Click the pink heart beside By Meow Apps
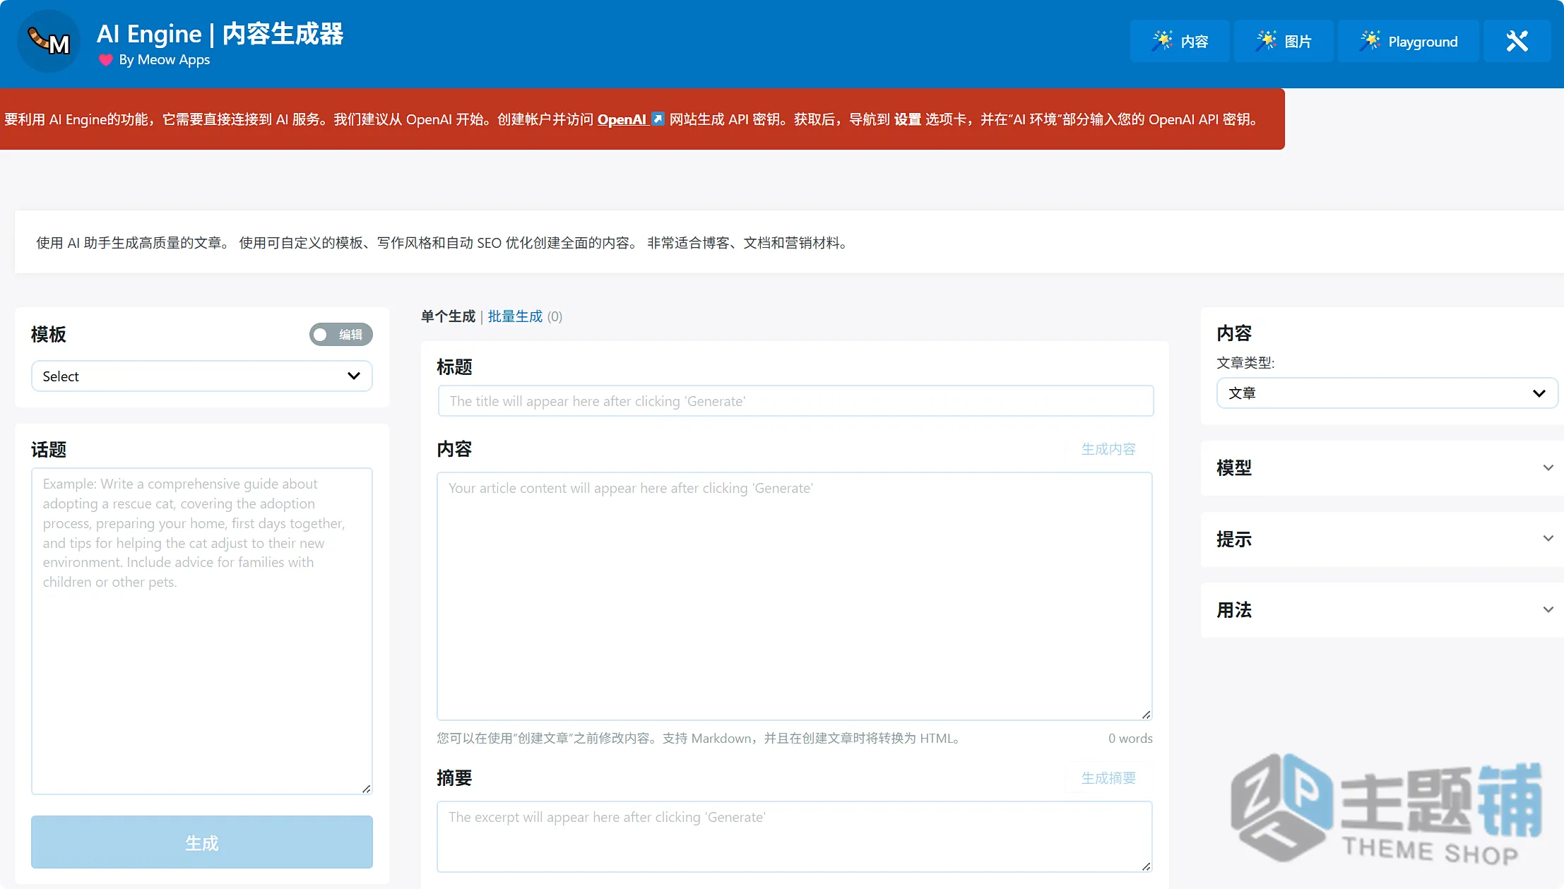Image resolution: width=1564 pixels, height=889 pixels. pos(106,60)
